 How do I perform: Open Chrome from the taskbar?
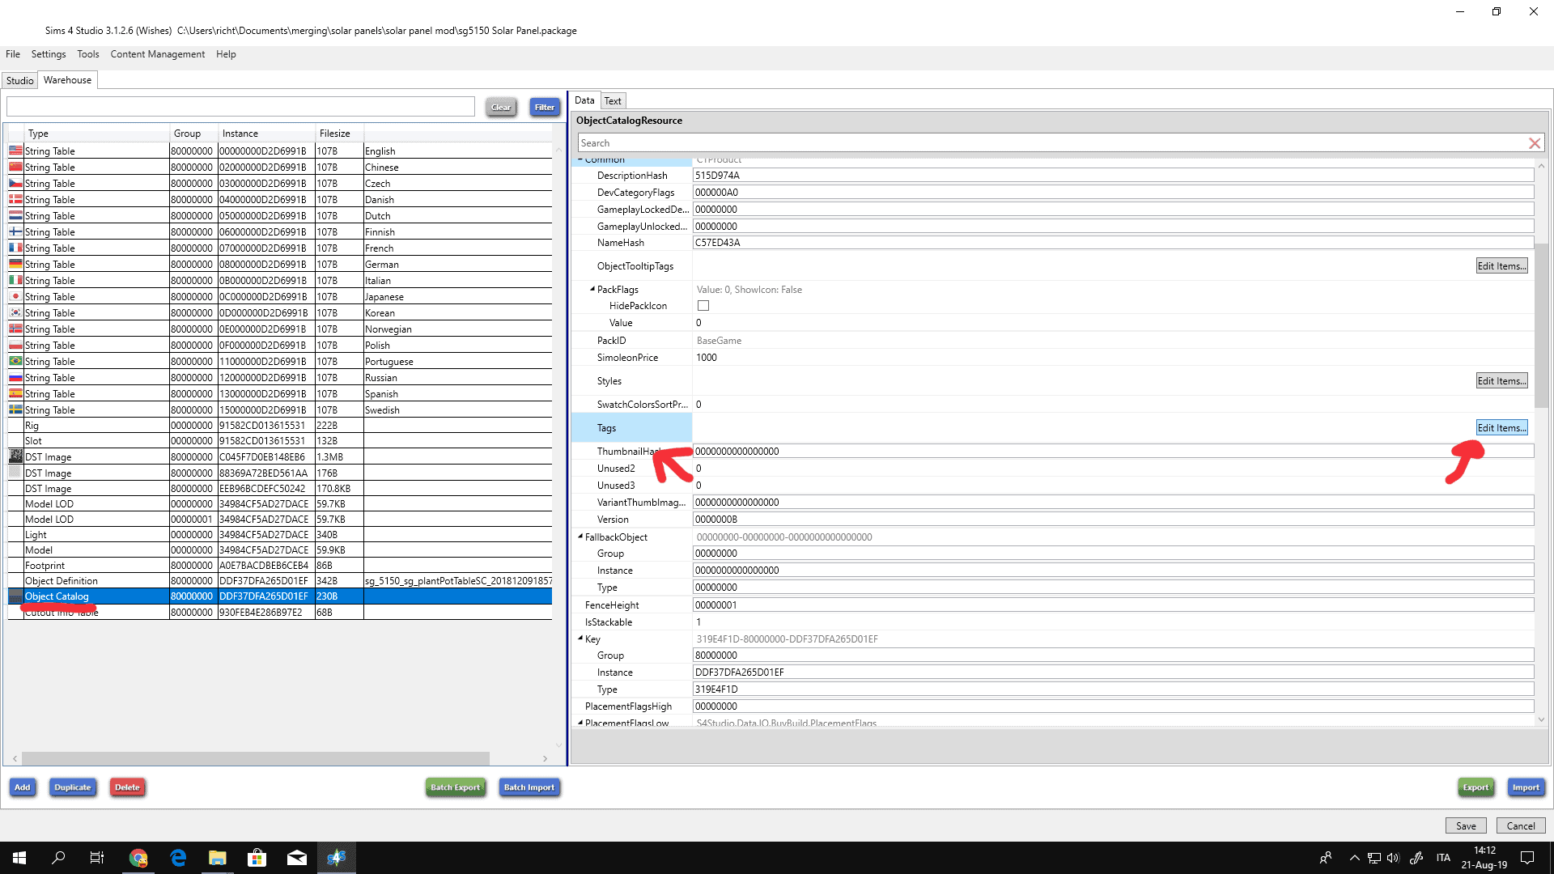(138, 858)
